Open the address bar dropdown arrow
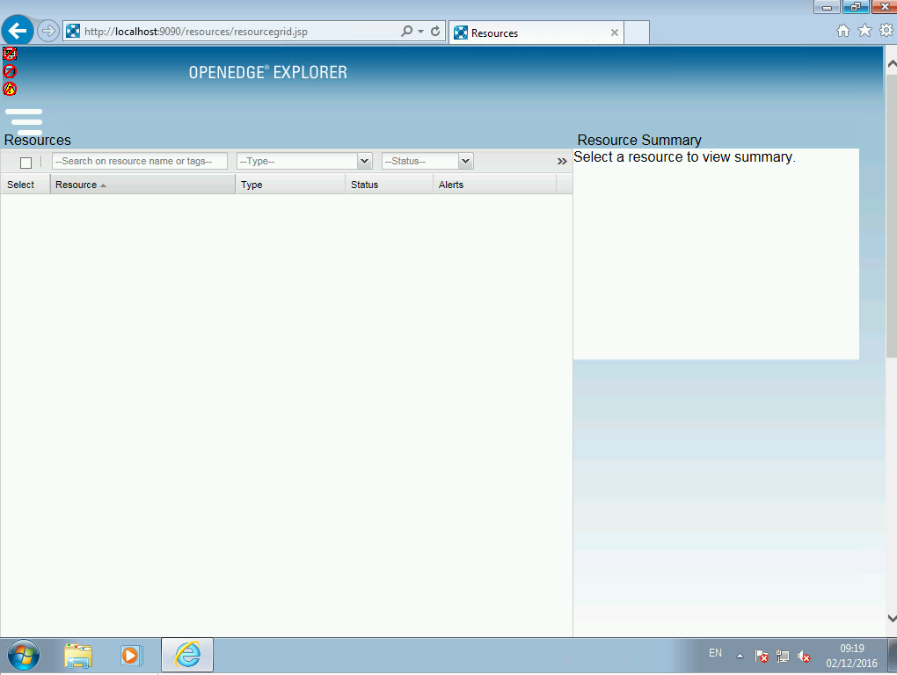 pyautogui.click(x=421, y=32)
